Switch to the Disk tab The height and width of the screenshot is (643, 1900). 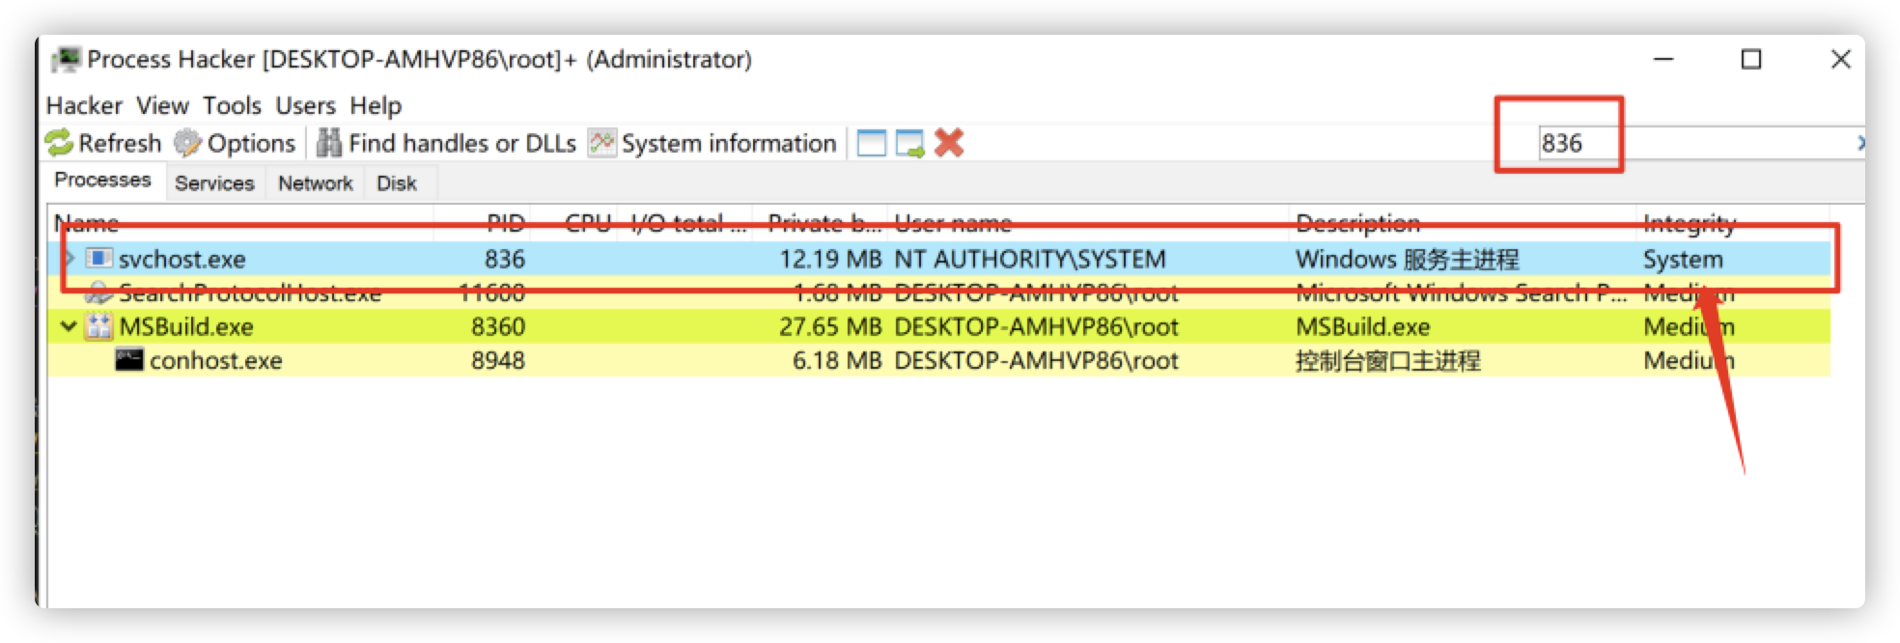tap(397, 182)
